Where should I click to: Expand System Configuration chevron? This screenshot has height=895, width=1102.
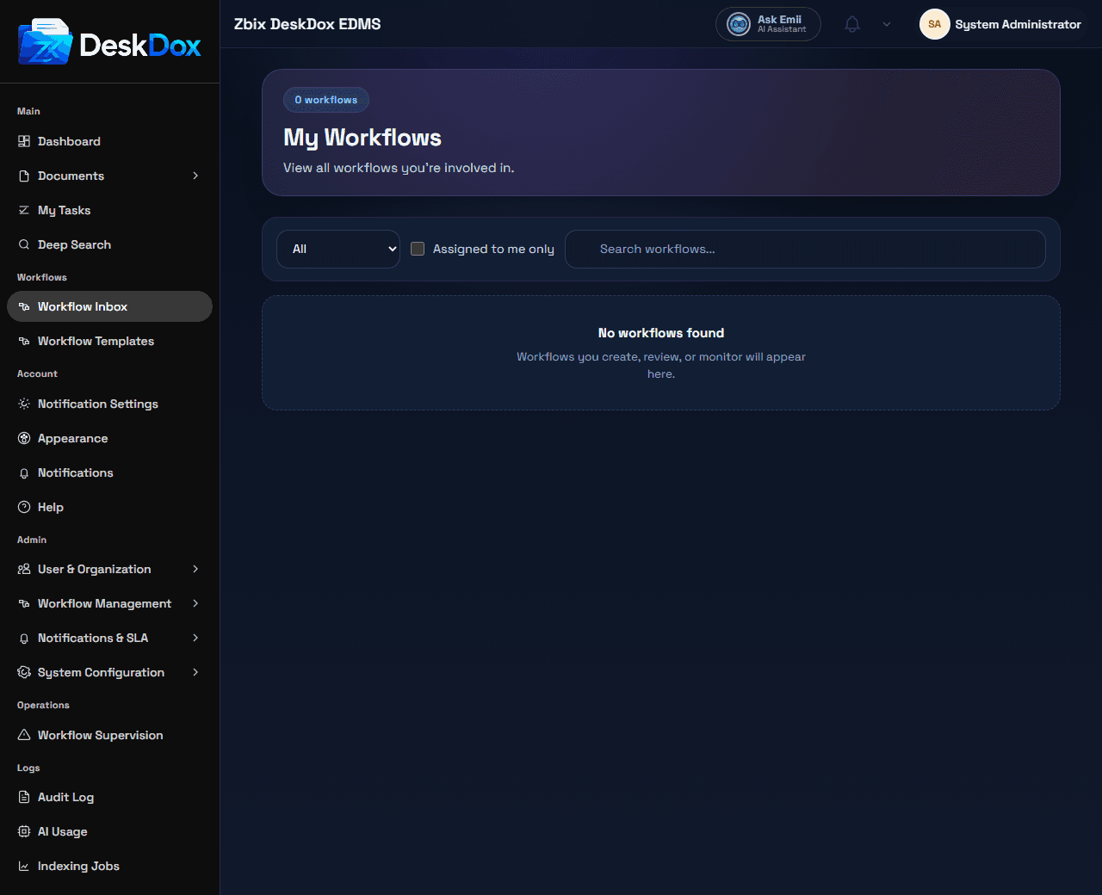[195, 672]
